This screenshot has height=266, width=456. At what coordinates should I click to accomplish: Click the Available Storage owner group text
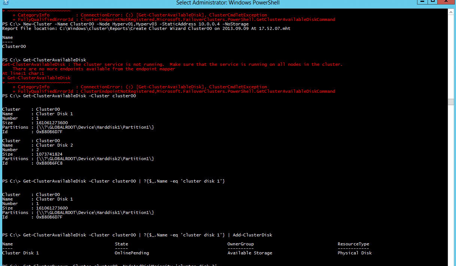[x=250, y=253]
